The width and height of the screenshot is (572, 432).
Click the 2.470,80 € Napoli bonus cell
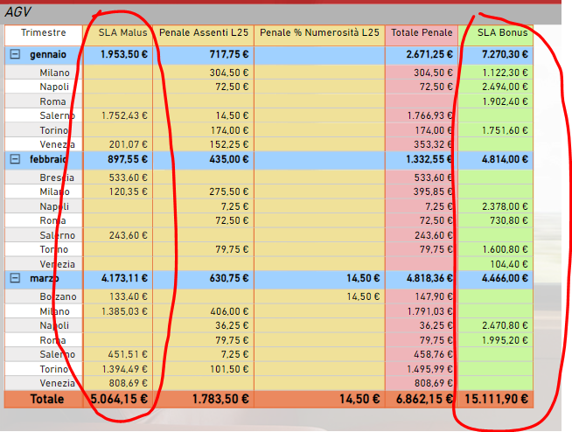coord(505,325)
